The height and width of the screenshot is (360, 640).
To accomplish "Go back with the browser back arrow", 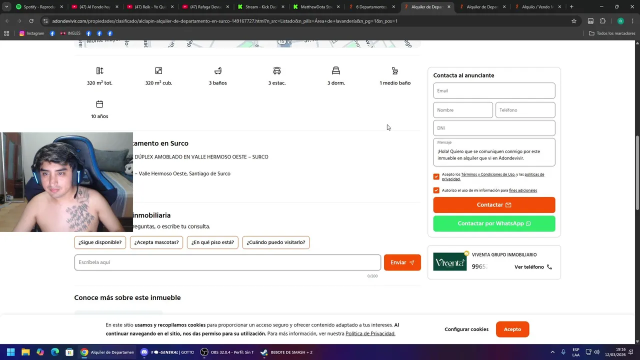I will 7,21.
